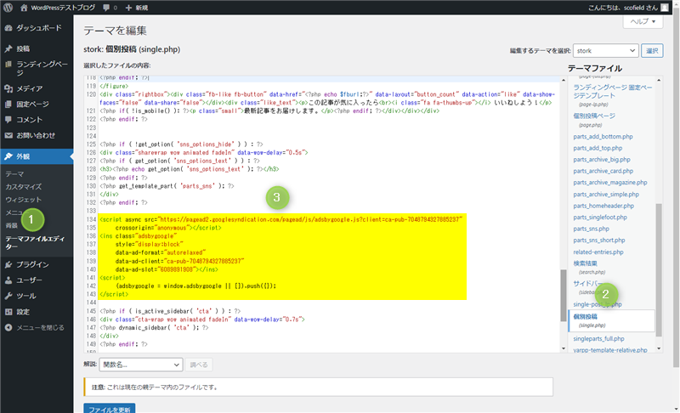Click the 固定ページ pages icon
This screenshot has width=680, height=413.
(x=8, y=104)
